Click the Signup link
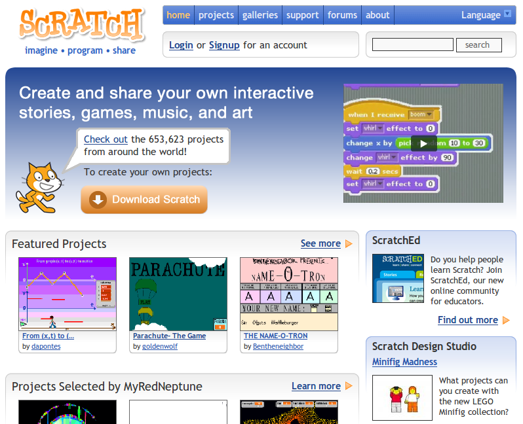This screenshot has height=424, width=523. (x=224, y=45)
